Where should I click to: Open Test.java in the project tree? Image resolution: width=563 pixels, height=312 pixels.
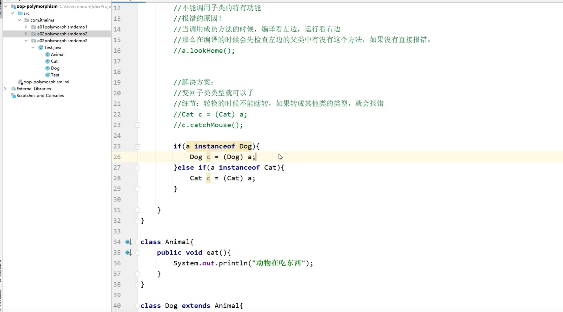click(52, 48)
